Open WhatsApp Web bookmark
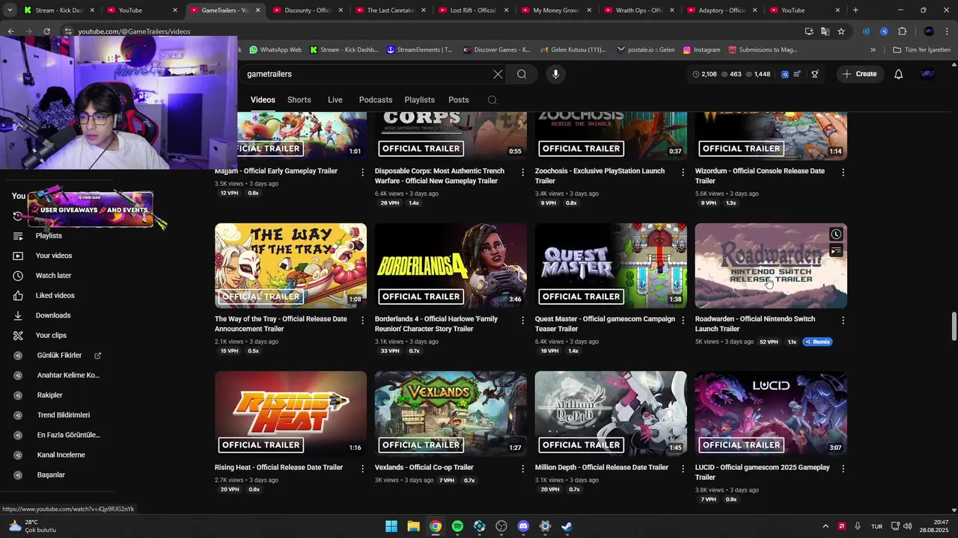This screenshot has width=958, height=538. [x=275, y=50]
